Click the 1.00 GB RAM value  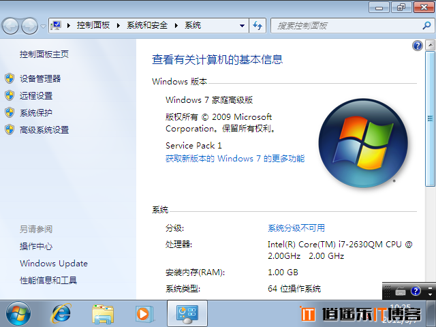click(x=283, y=272)
